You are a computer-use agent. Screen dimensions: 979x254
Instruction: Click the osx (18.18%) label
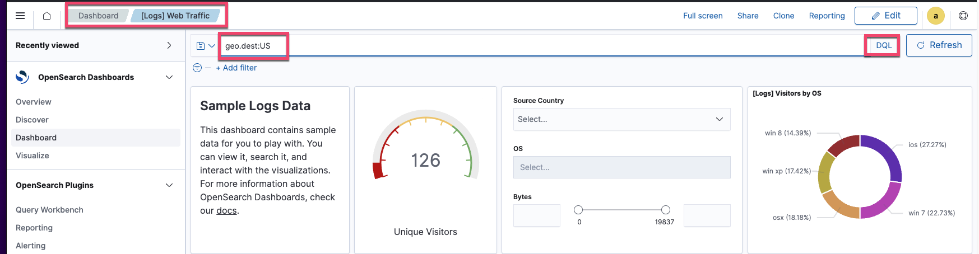point(792,217)
